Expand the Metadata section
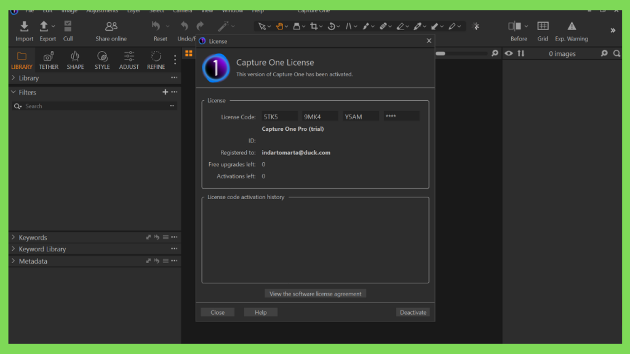The height and width of the screenshot is (354, 630). (x=14, y=261)
